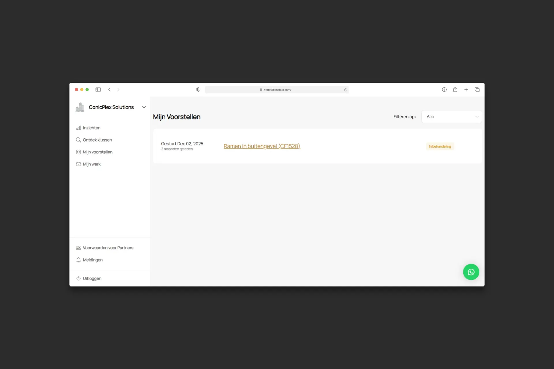Click Uitloggen to log out

(92, 278)
